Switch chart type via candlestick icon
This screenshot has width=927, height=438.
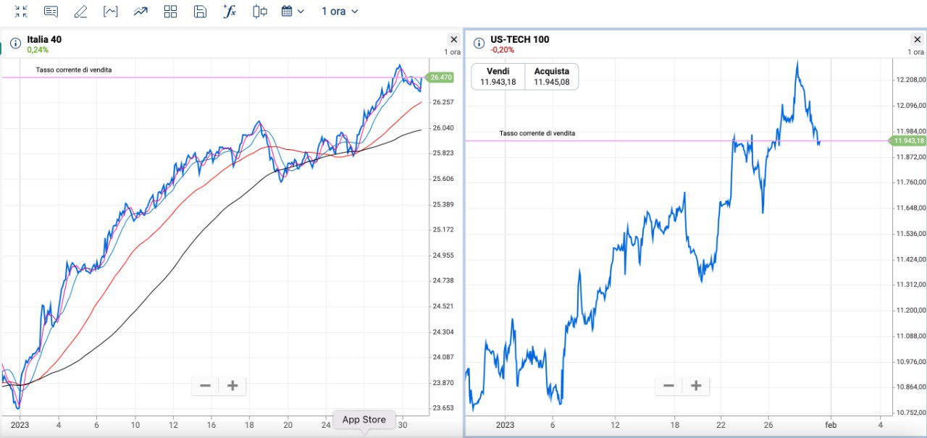click(x=260, y=12)
